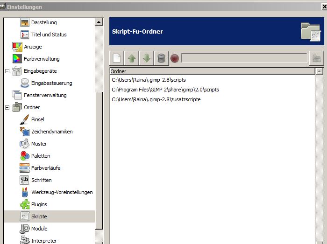
Task: Open Werkzeug-Voreinstellungen folder settings
Action: point(62,192)
